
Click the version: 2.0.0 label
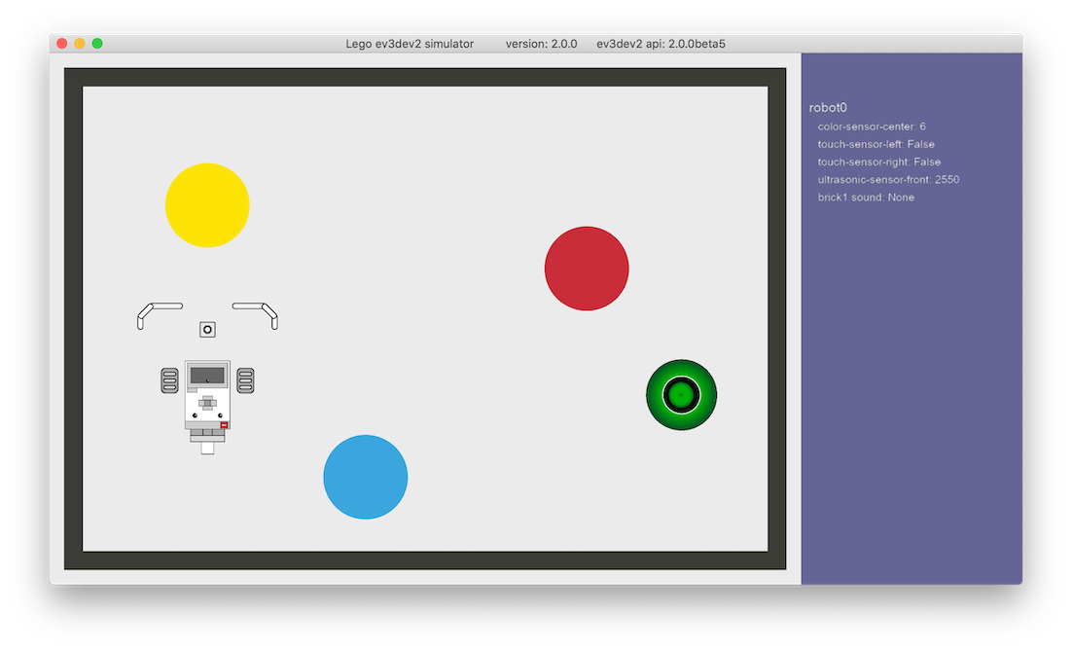pyautogui.click(x=541, y=43)
